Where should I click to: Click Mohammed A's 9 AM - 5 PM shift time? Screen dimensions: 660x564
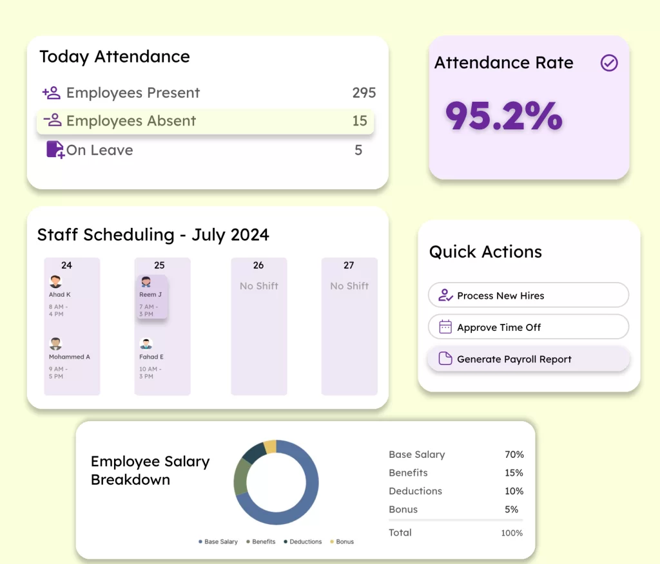pos(58,373)
